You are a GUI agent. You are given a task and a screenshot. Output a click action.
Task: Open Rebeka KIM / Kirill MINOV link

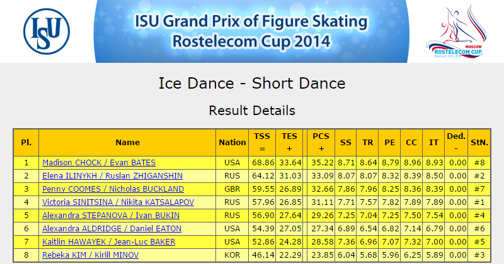[90, 255]
